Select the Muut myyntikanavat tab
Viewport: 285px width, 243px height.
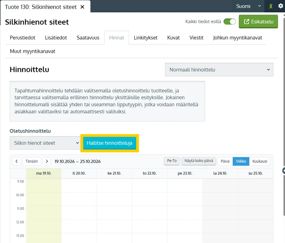32,51
